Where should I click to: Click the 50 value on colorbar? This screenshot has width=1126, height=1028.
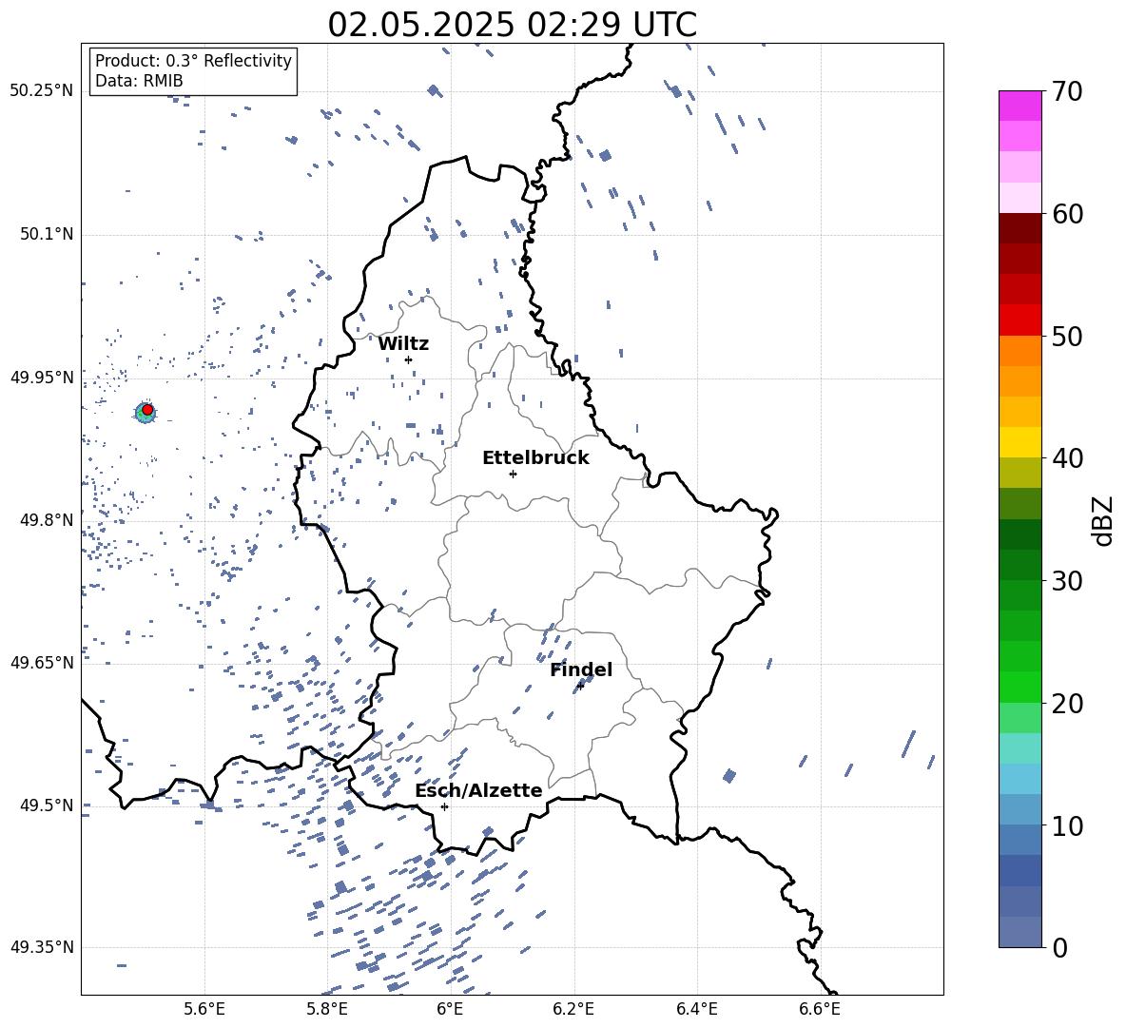tap(1067, 336)
